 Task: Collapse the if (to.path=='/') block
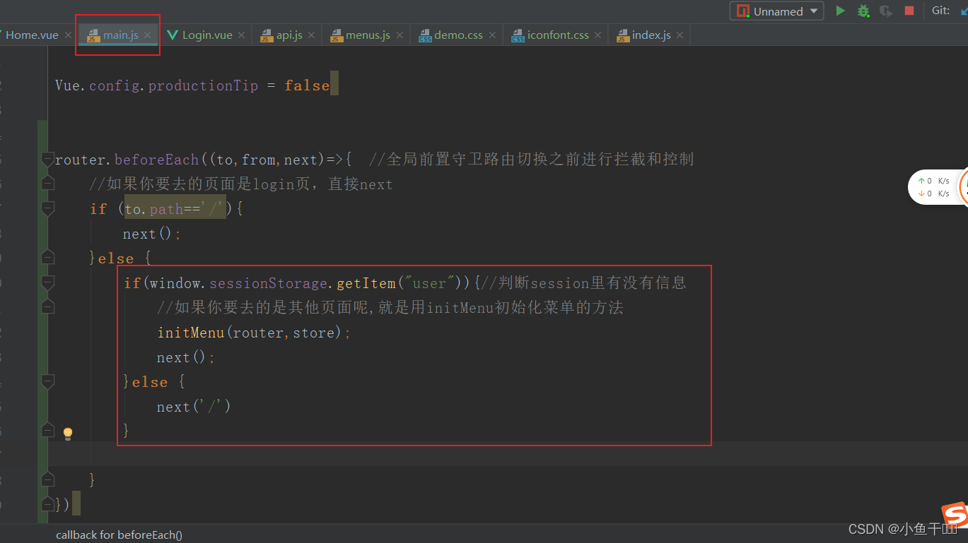point(47,208)
